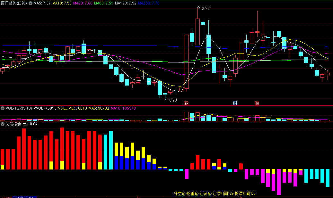
Task: Click the 8.22 high price label
Action: [x=206, y=9]
